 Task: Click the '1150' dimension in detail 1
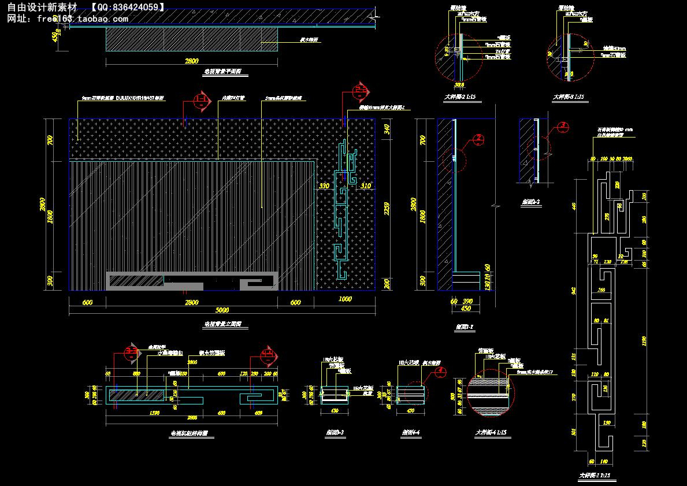coord(644,341)
